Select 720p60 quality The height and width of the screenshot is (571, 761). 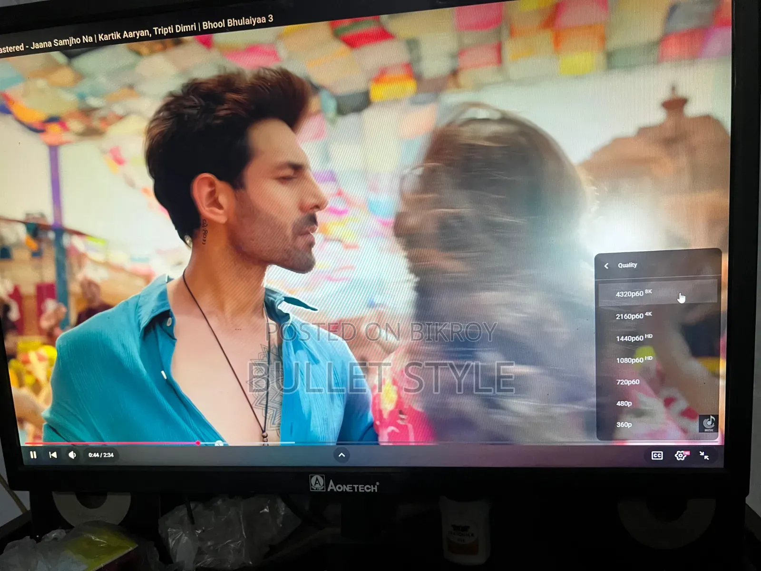pyautogui.click(x=657, y=382)
